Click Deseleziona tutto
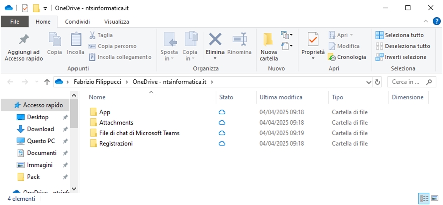Viewport: 443px width, 205px height. click(403, 46)
